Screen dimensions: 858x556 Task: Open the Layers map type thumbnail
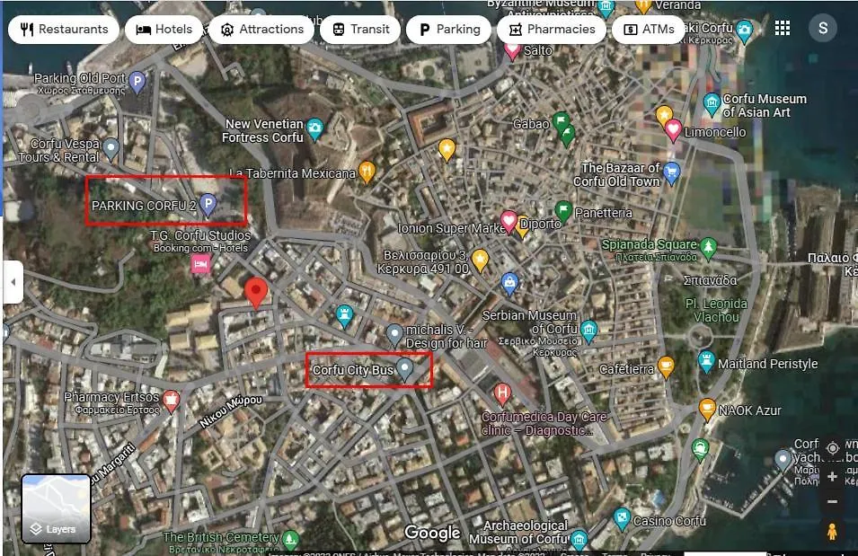point(56,509)
